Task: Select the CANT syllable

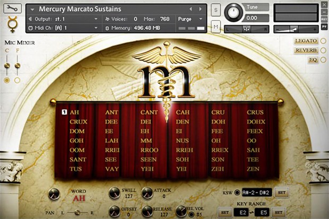Action: tap(149, 112)
